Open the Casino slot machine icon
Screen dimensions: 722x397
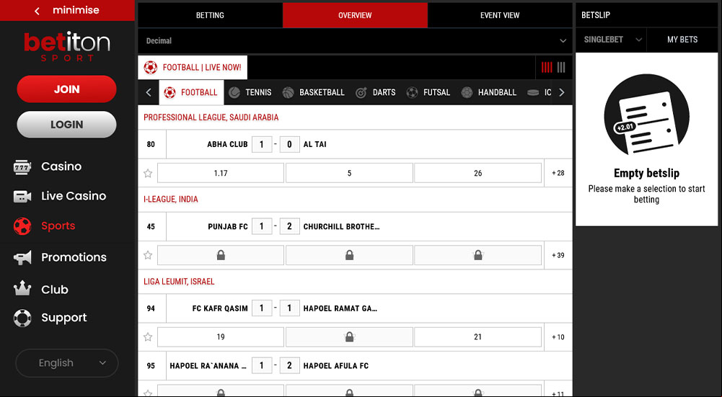(x=22, y=166)
